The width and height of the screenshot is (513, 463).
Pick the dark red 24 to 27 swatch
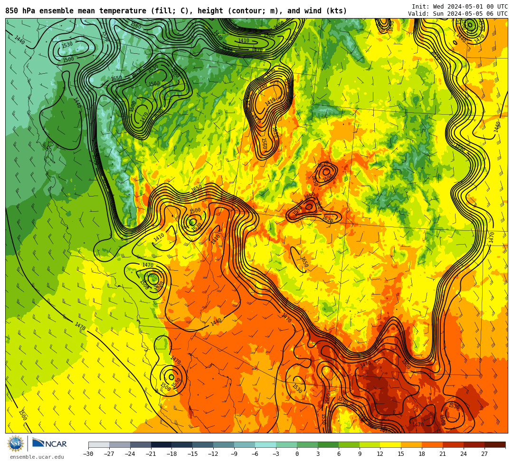click(x=475, y=444)
